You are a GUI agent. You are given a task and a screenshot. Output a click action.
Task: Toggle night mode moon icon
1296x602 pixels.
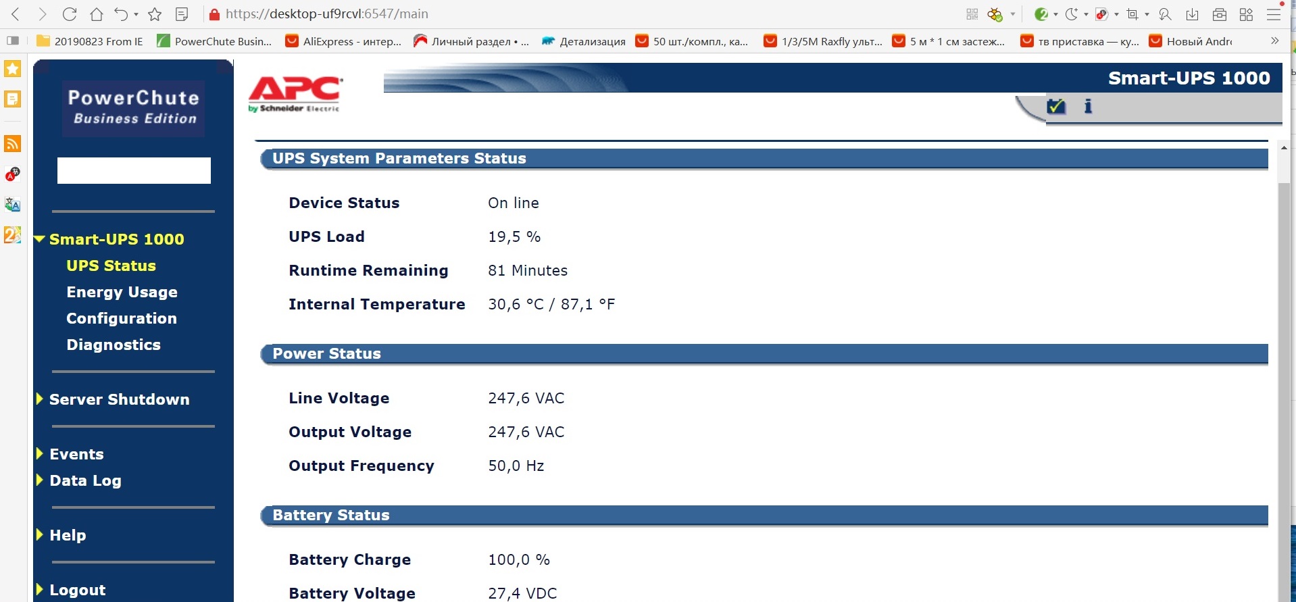[1072, 14]
